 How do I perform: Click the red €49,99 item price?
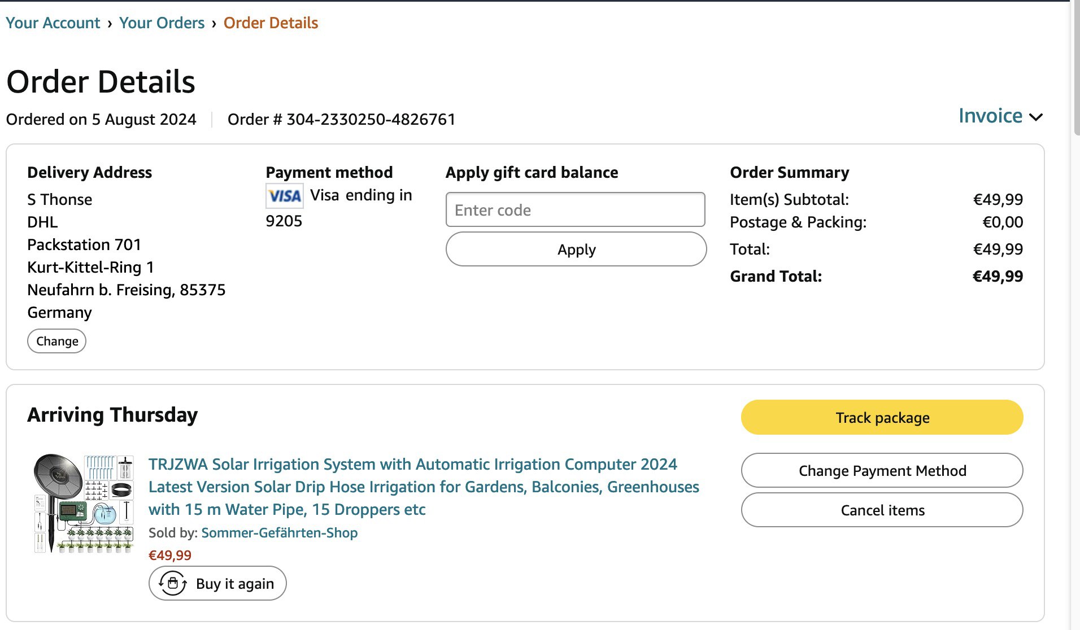(x=169, y=555)
